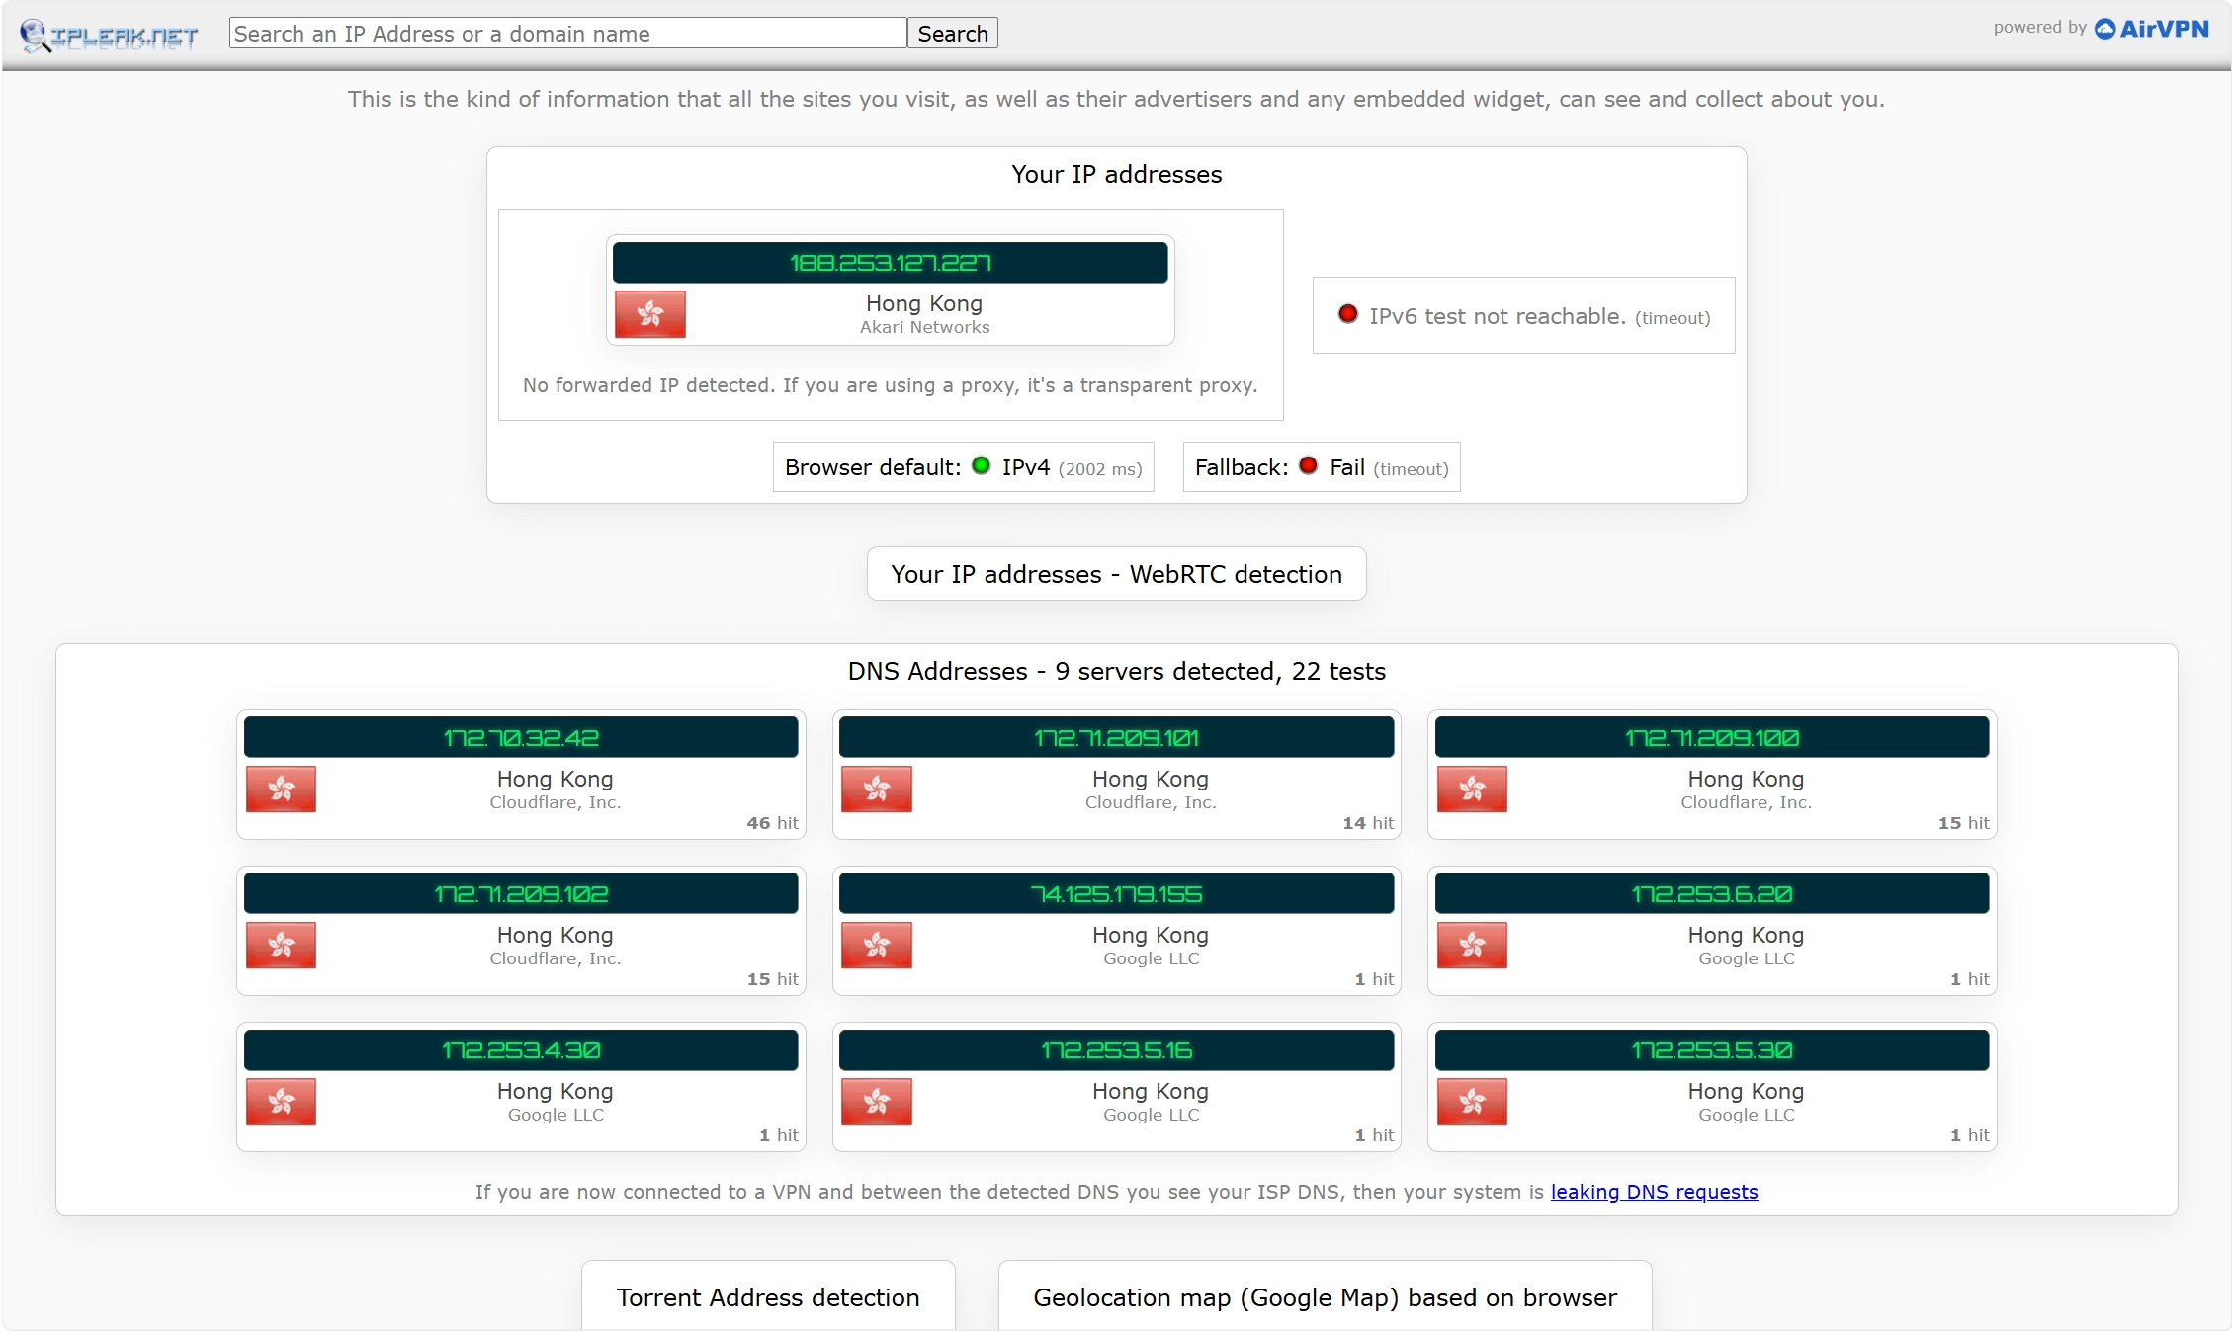Click the green Browser default IPv4 indicator

point(981,465)
